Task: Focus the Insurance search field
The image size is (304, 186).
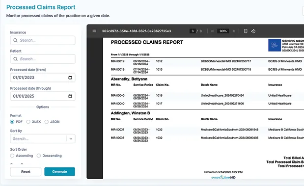Action: (43, 40)
